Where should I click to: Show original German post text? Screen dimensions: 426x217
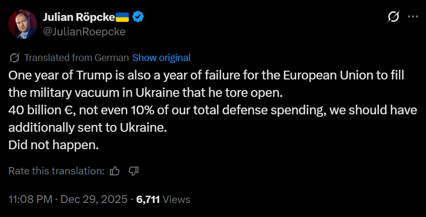(x=161, y=58)
